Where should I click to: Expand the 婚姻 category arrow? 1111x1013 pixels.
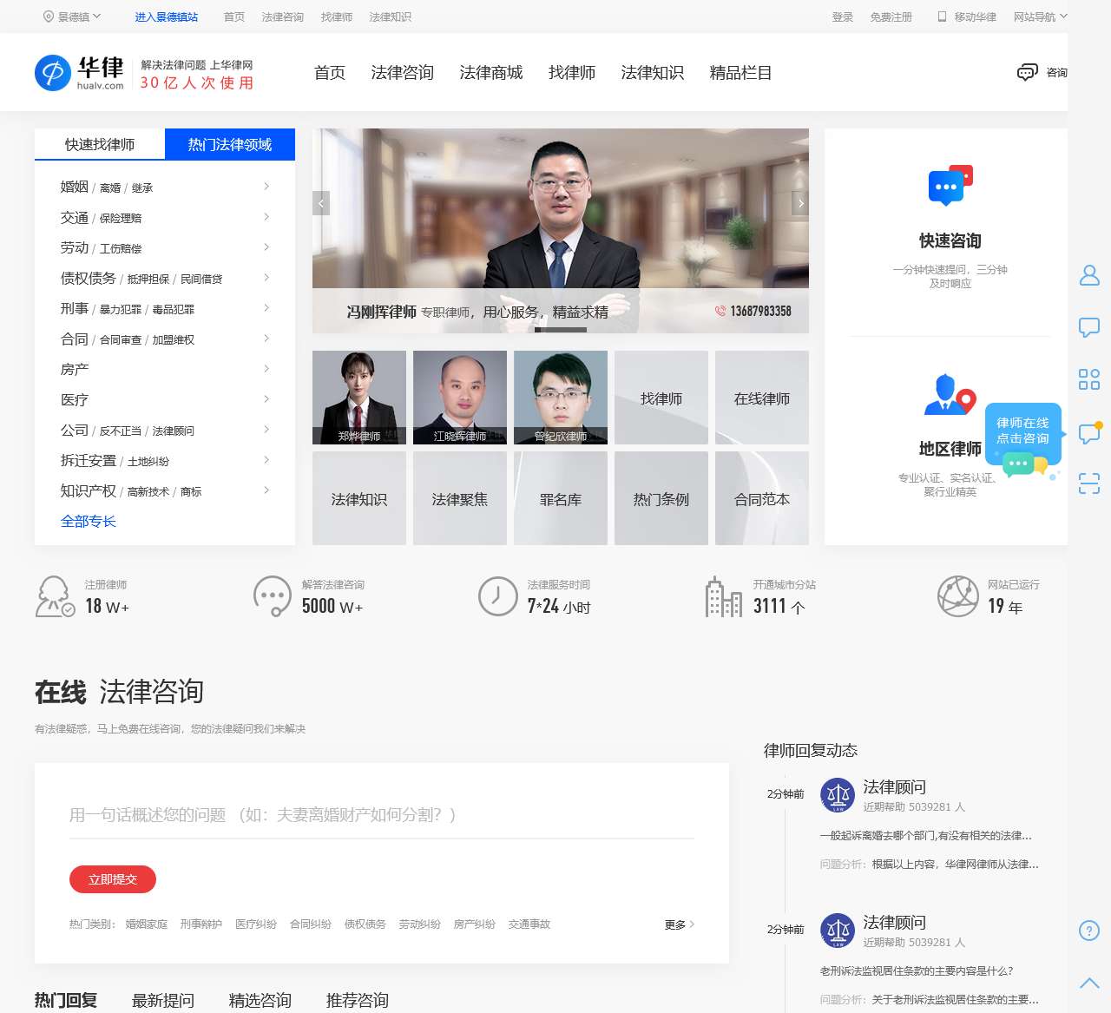click(x=266, y=187)
